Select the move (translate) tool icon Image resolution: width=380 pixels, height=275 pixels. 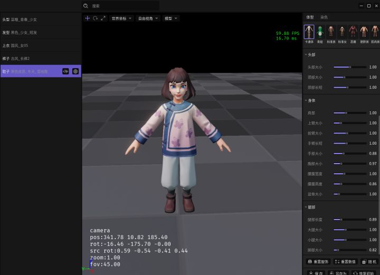(88, 18)
